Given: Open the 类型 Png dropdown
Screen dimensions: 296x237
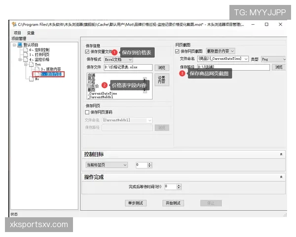Looking at the screenshot, I should point(273,59).
